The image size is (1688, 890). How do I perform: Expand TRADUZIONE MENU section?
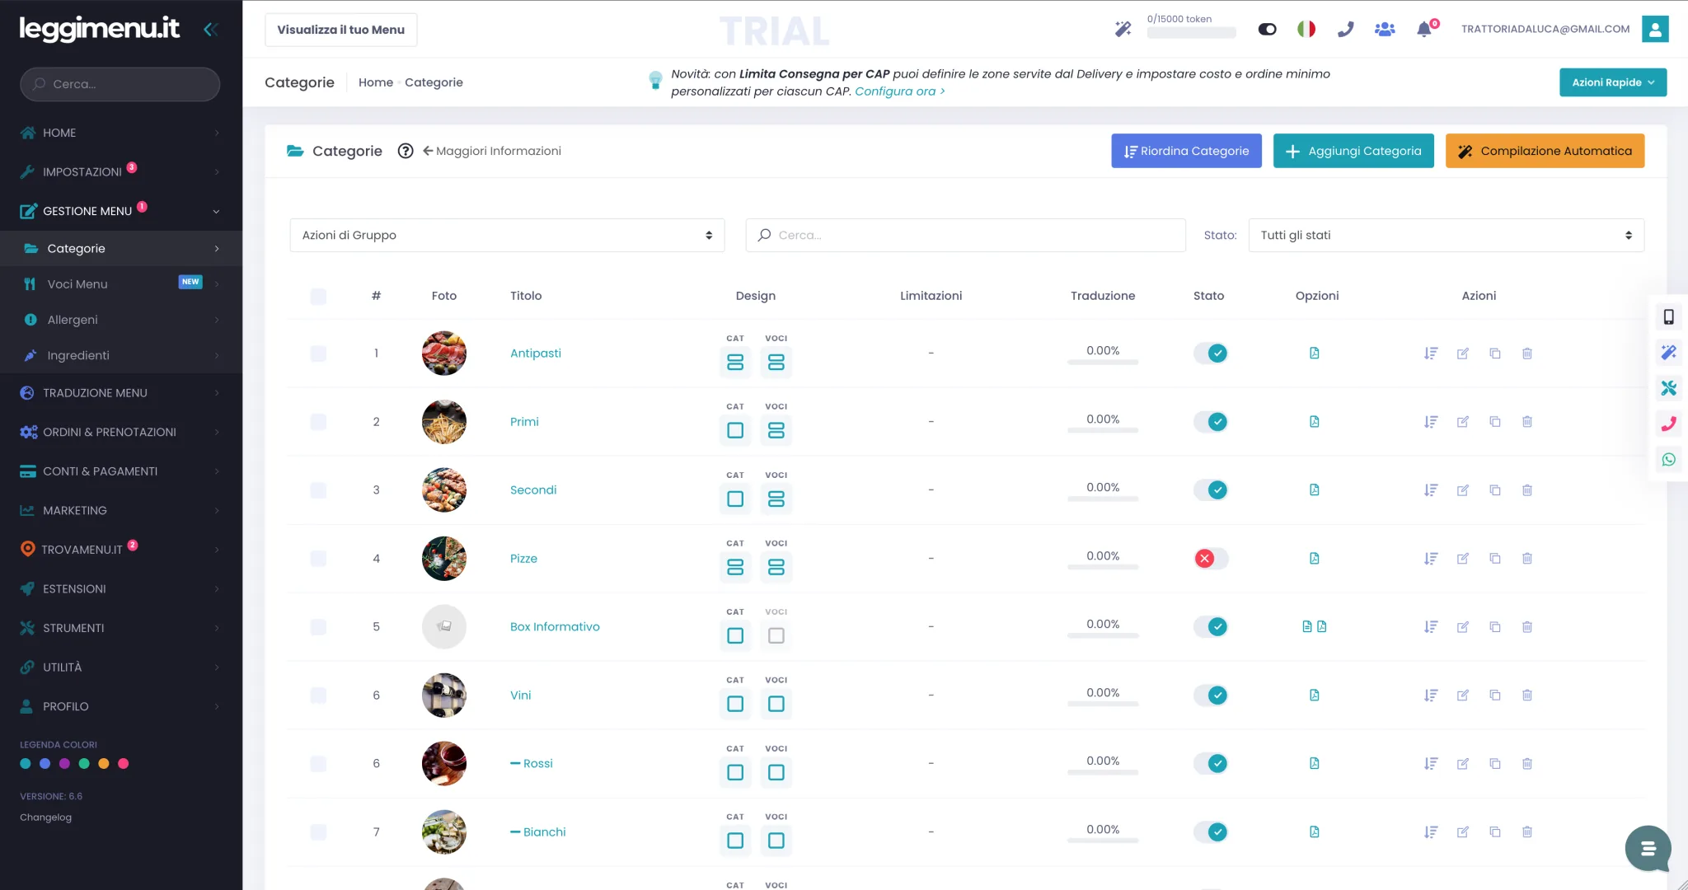pyautogui.click(x=121, y=393)
